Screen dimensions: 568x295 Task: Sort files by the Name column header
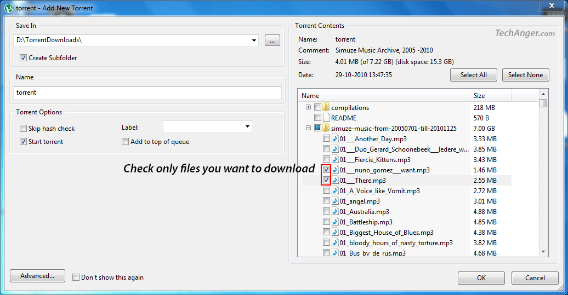pos(384,96)
